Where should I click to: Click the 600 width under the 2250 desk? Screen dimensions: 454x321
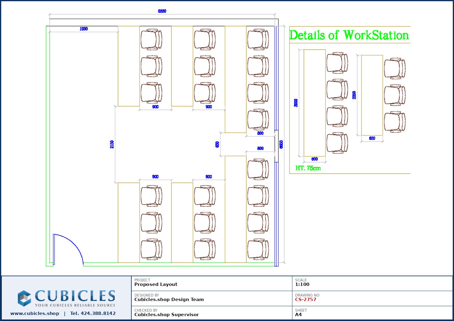point(372,138)
